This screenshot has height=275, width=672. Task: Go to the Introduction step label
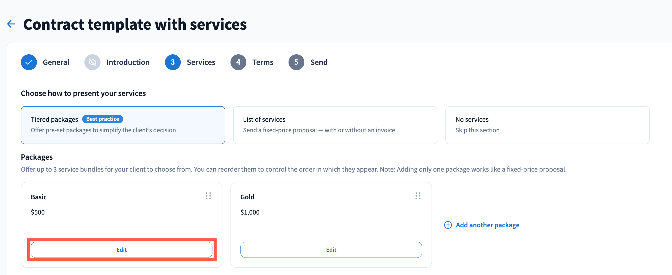point(128,62)
